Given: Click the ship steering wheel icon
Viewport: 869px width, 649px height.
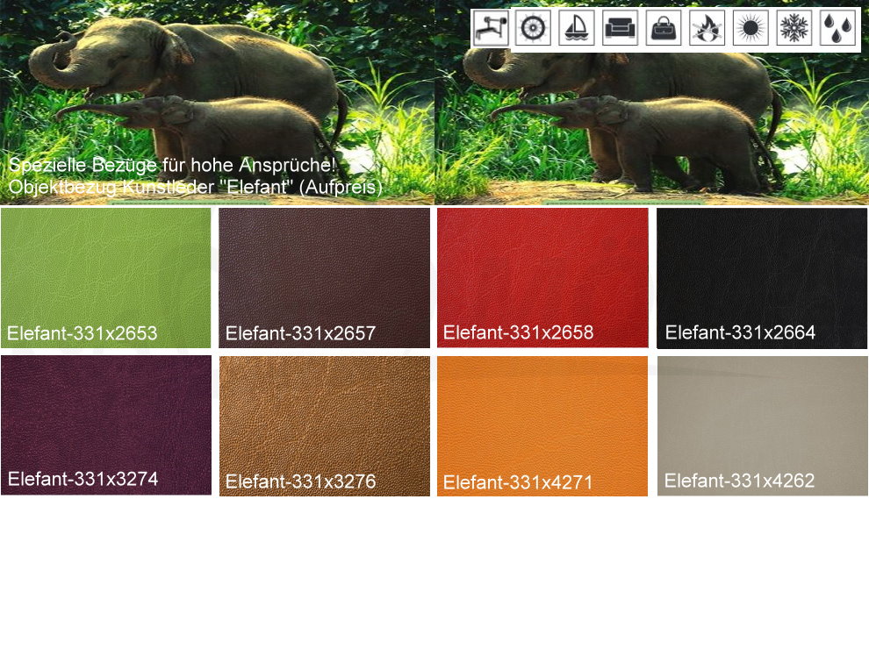Looking at the screenshot, I should click(533, 28).
